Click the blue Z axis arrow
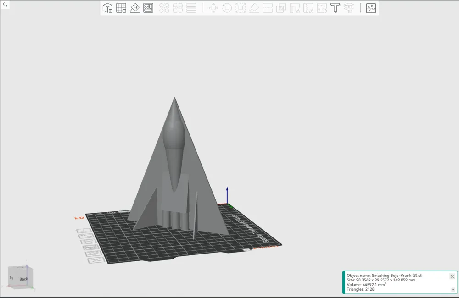 (227, 195)
